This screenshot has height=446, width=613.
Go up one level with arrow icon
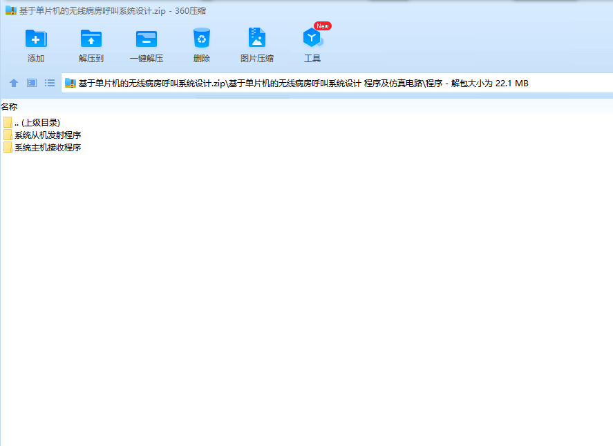point(14,83)
